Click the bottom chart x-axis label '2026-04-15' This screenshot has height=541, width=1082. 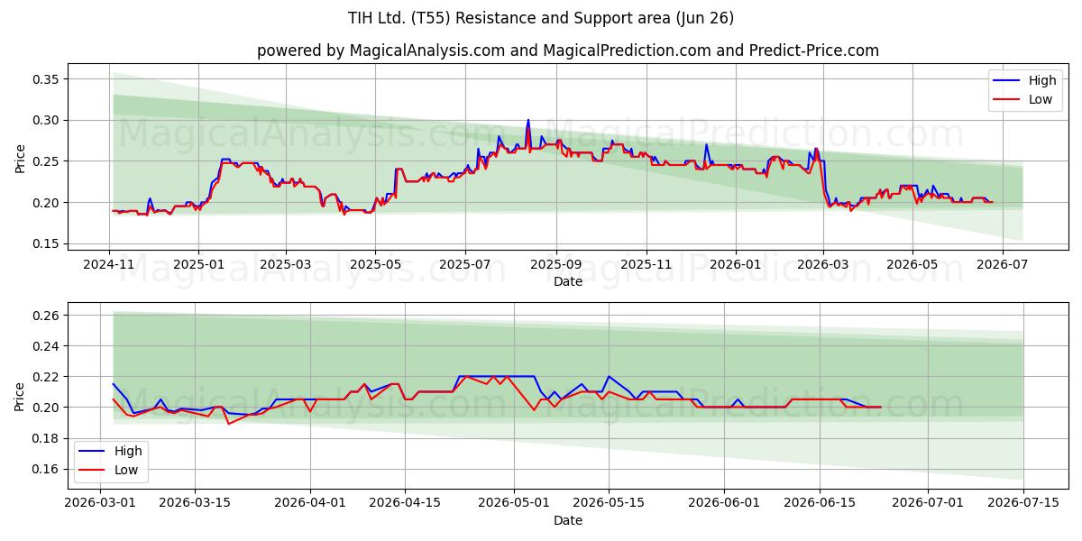point(405,504)
